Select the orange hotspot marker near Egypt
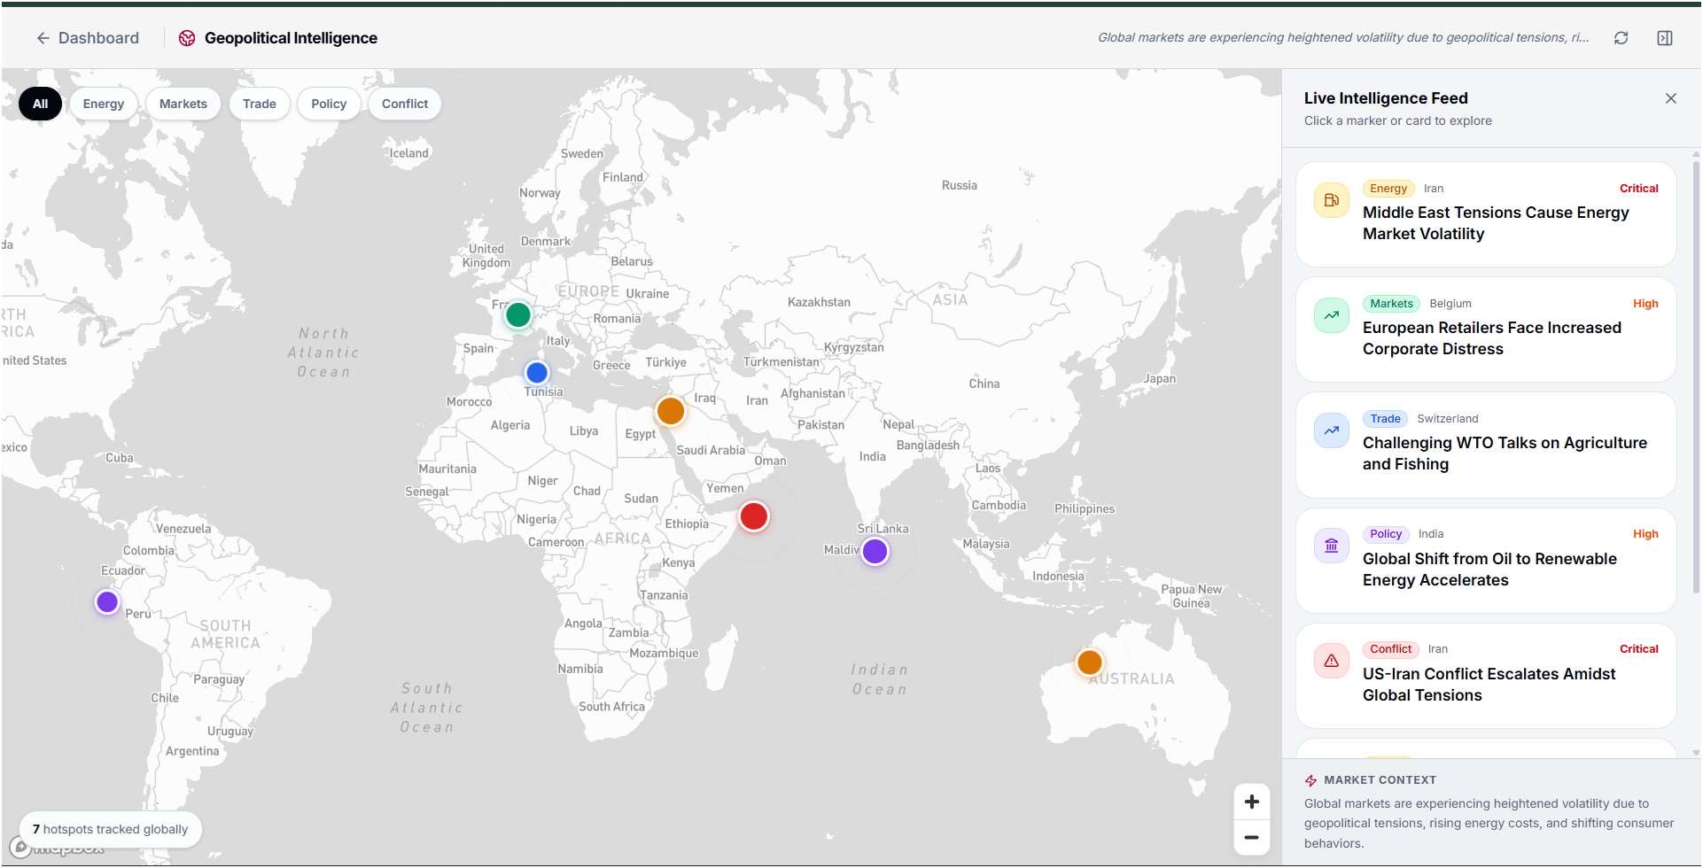1703x868 pixels. 671,411
